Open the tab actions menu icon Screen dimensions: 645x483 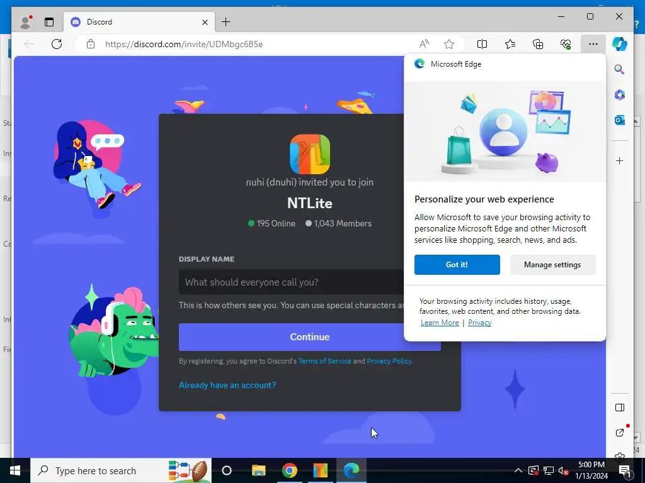point(49,22)
